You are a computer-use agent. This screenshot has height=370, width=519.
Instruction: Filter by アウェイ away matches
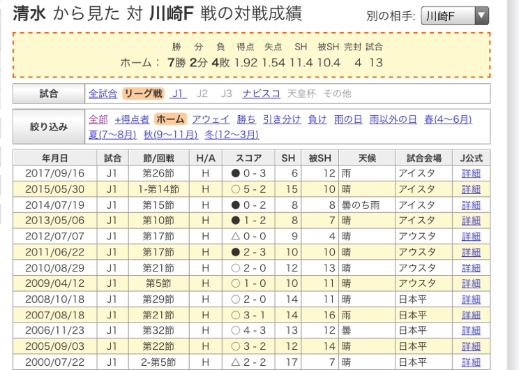[x=210, y=119]
